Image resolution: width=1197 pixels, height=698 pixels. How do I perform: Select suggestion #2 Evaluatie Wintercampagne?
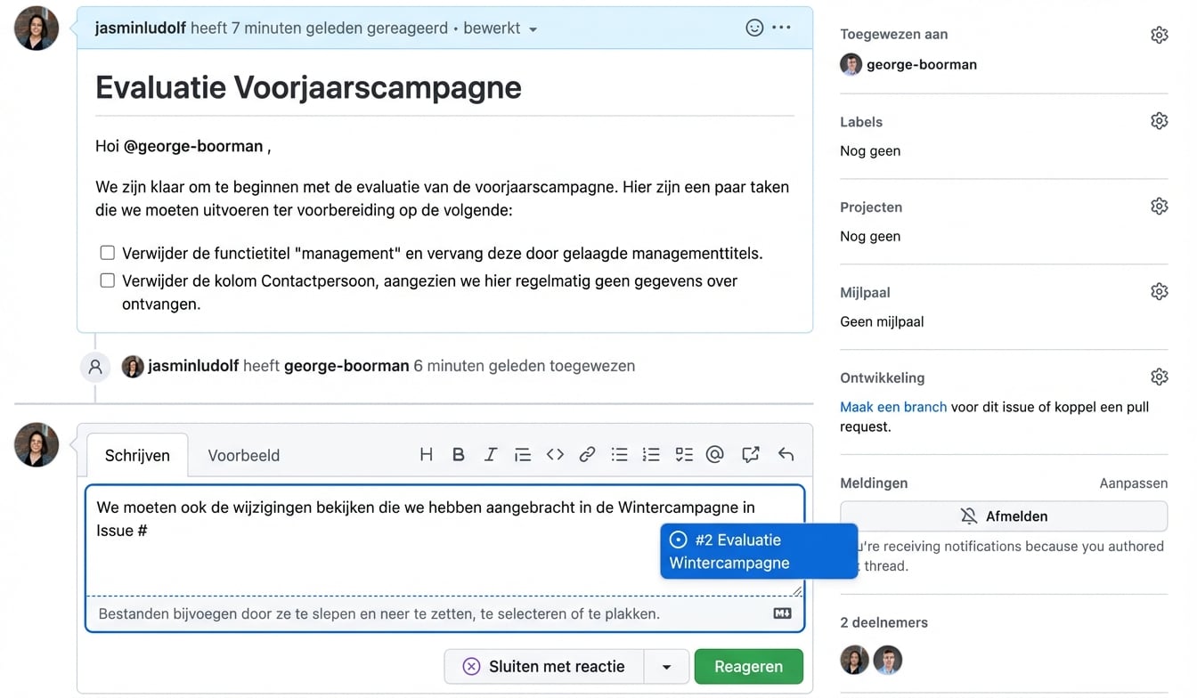[759, 550]
